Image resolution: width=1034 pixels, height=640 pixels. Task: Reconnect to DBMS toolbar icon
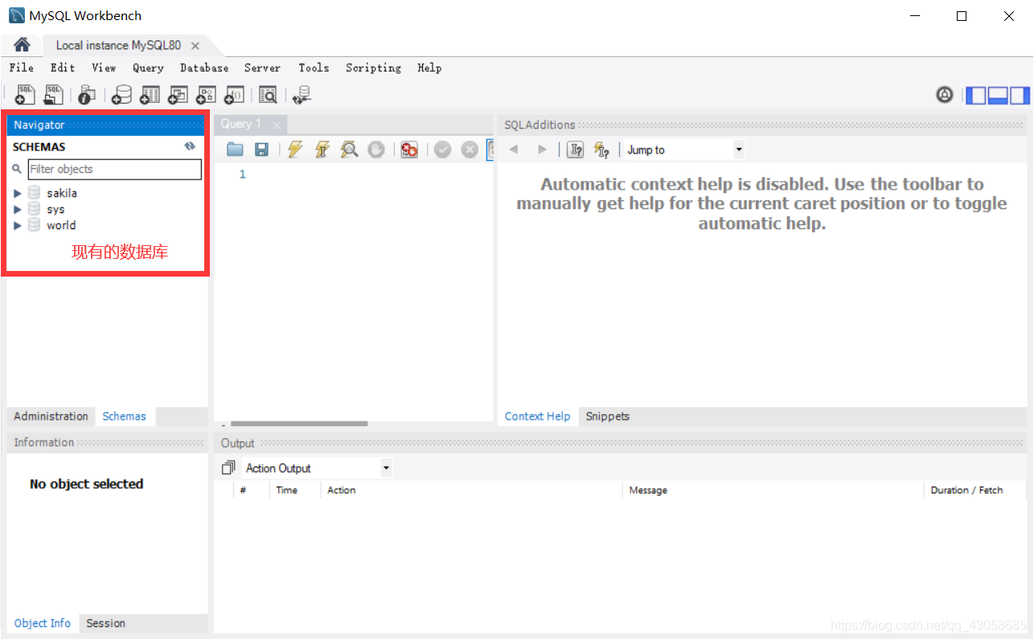click(302, 95)
